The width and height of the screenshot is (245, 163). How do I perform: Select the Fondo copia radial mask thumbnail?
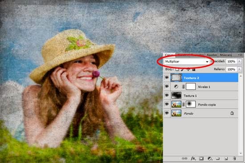(191, 104)
